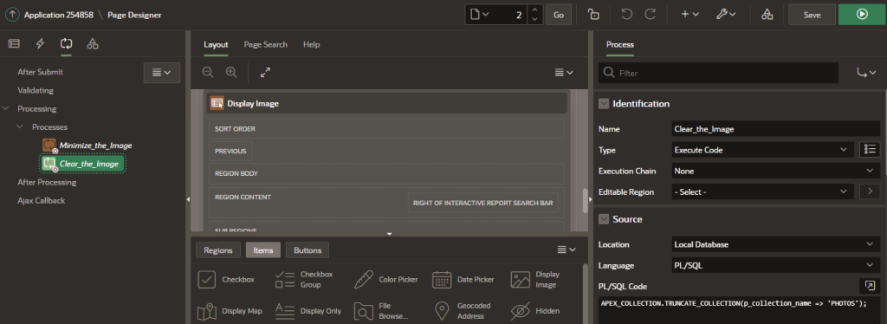
Task: Run the page with the green play button
Action: click(x=862, y=15)
